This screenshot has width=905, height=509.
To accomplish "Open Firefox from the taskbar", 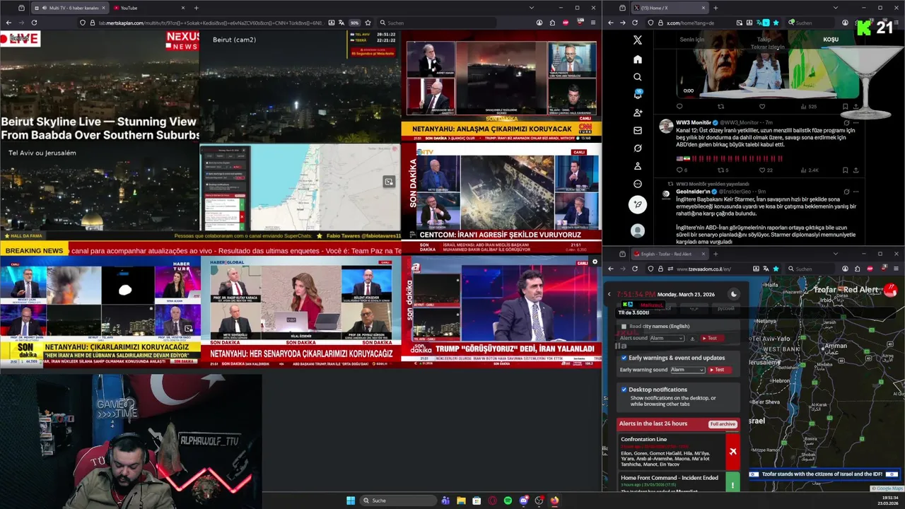I will [554, 501].
